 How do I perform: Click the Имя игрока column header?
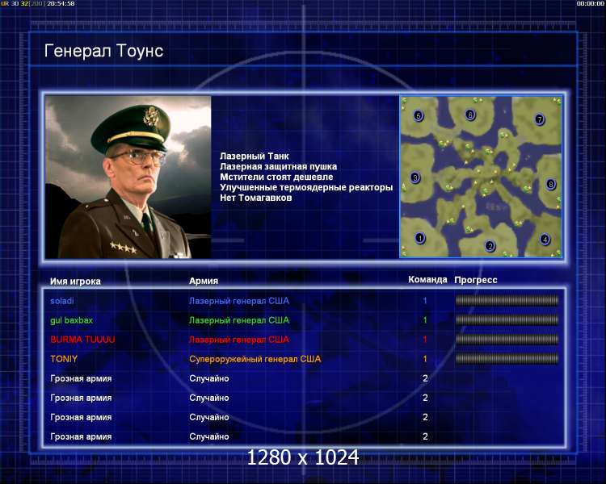click(x=75, y=282)
